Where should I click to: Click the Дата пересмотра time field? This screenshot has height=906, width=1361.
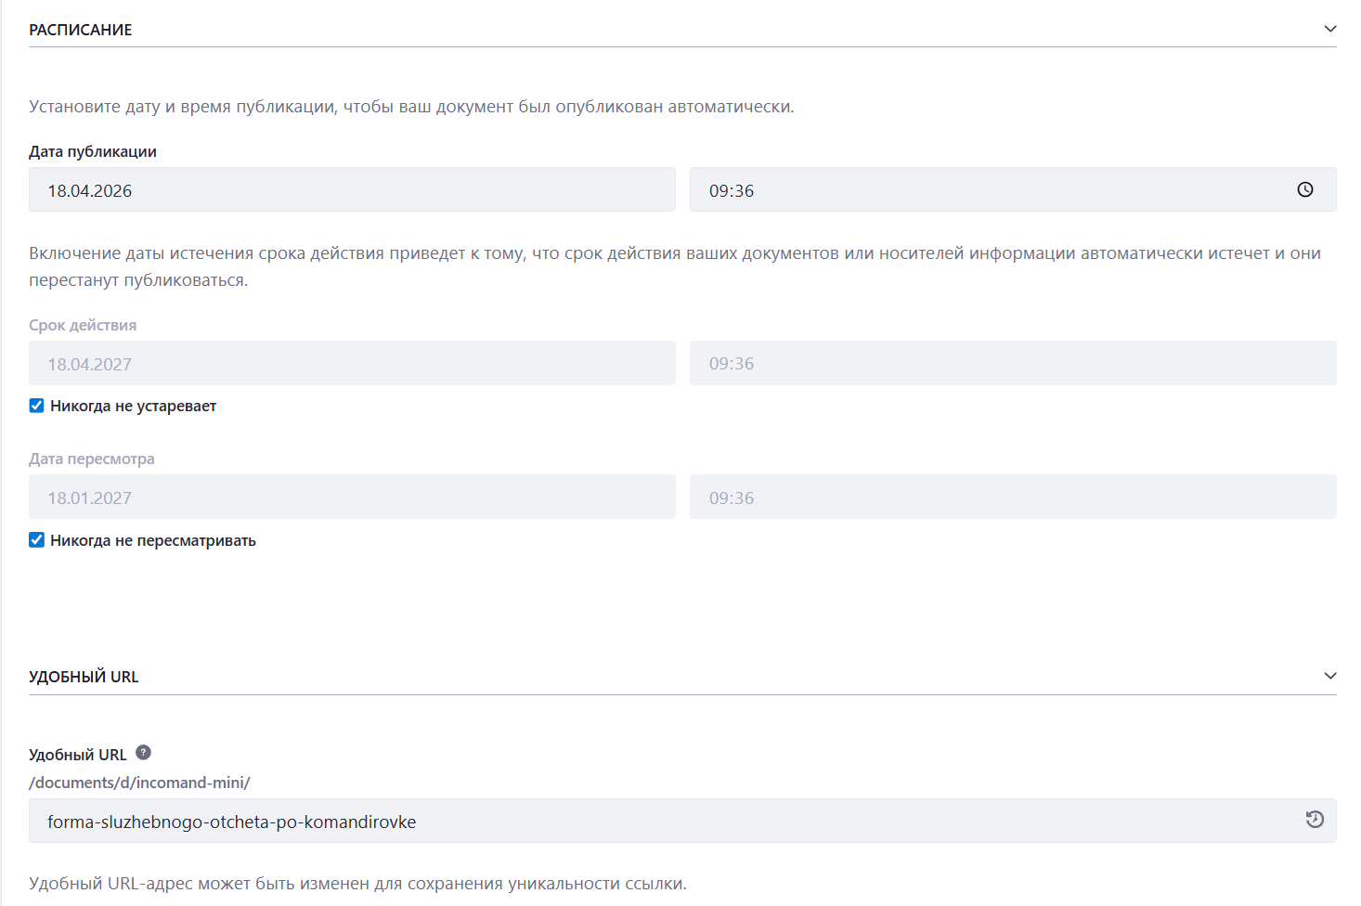[1012, 498]
